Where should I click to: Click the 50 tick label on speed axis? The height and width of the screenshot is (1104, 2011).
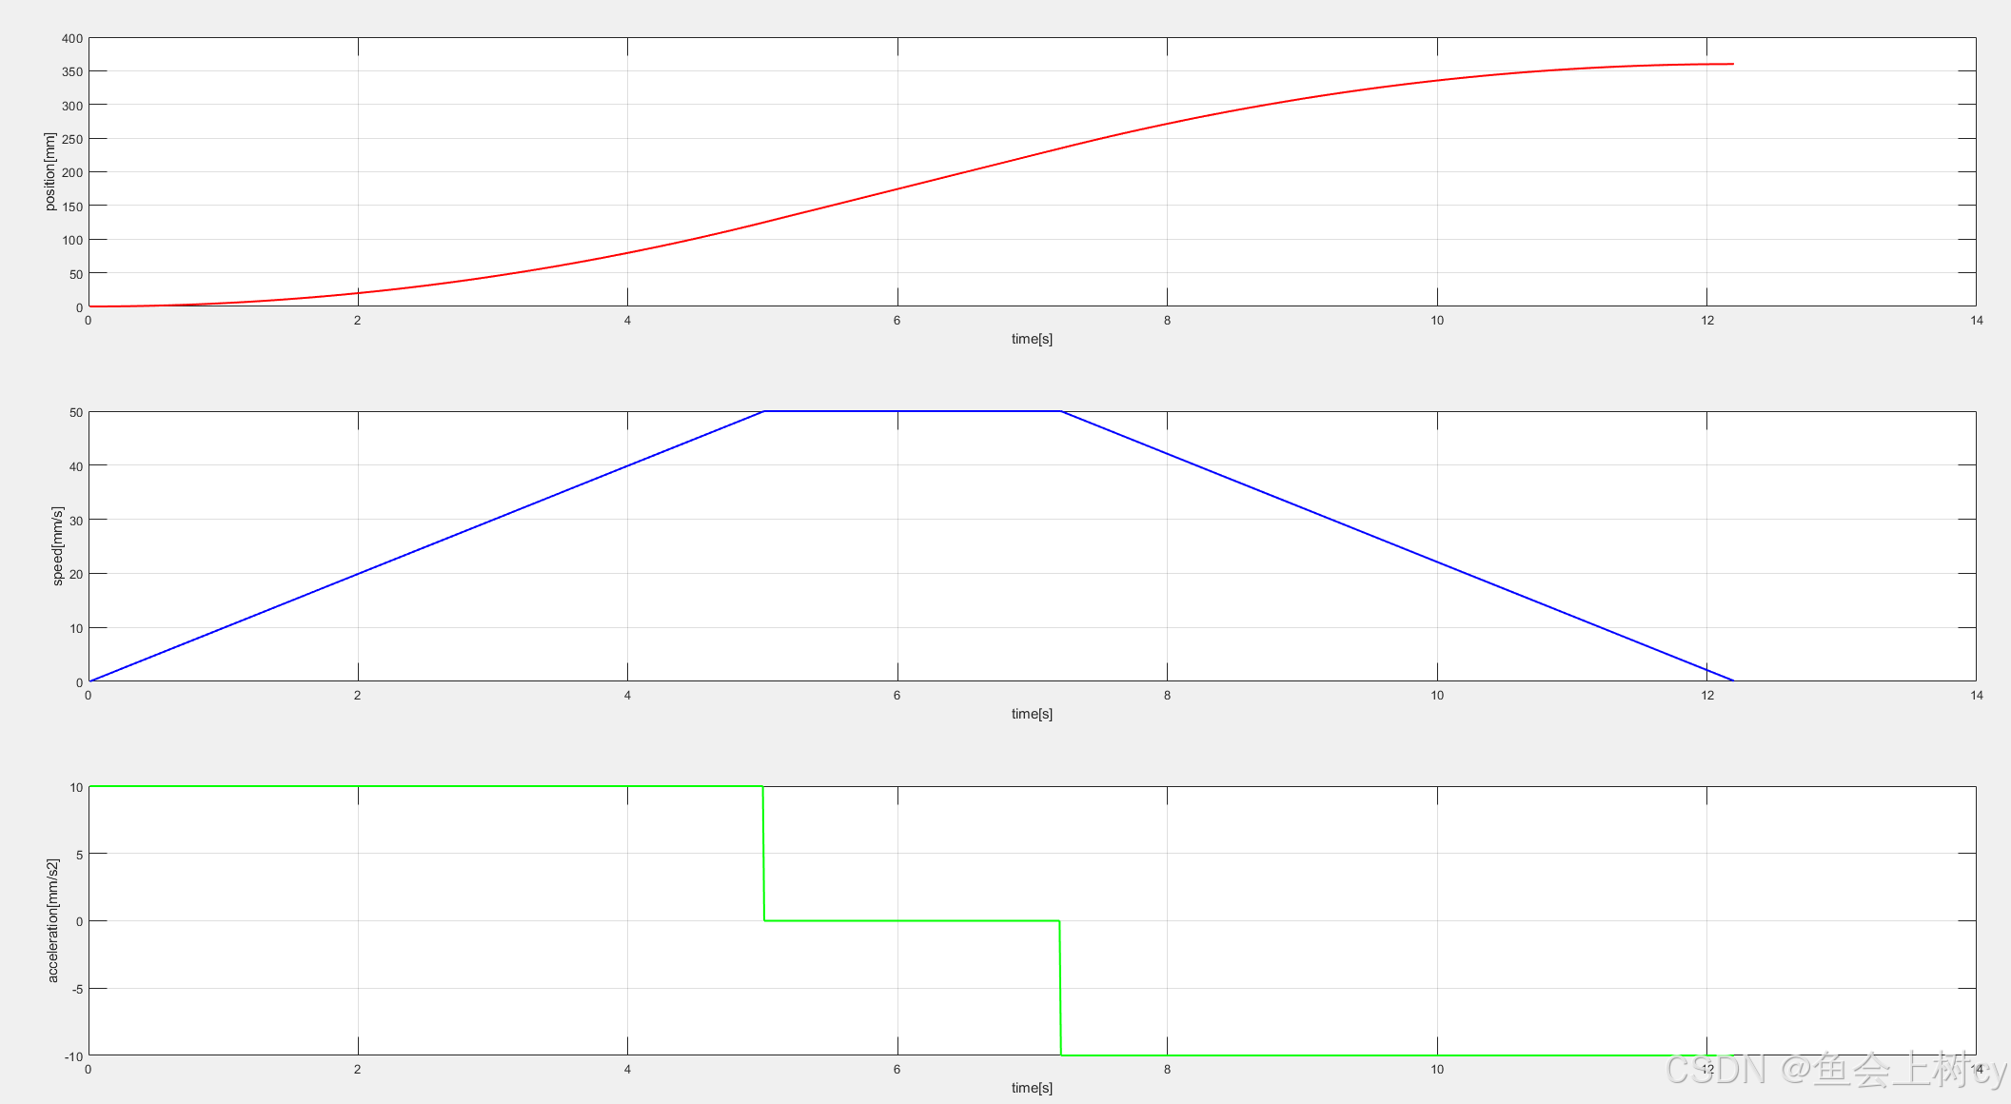(x=76, y=413)
